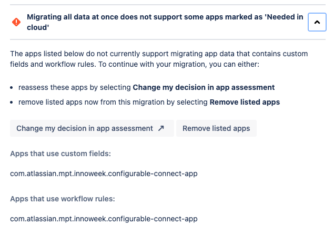Click bold 'Change my decision in app assessment' text

(204, 87)
